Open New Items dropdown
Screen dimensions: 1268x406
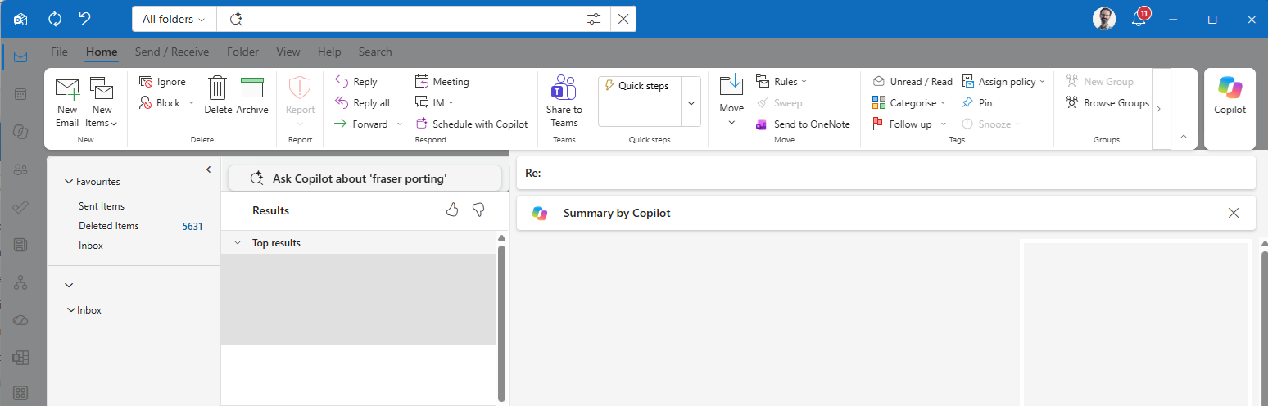(x=102, y=102)
